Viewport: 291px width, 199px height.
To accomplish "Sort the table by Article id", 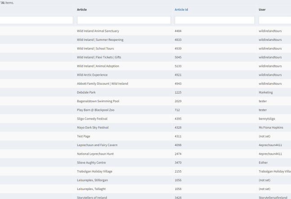I will point(181,9).
